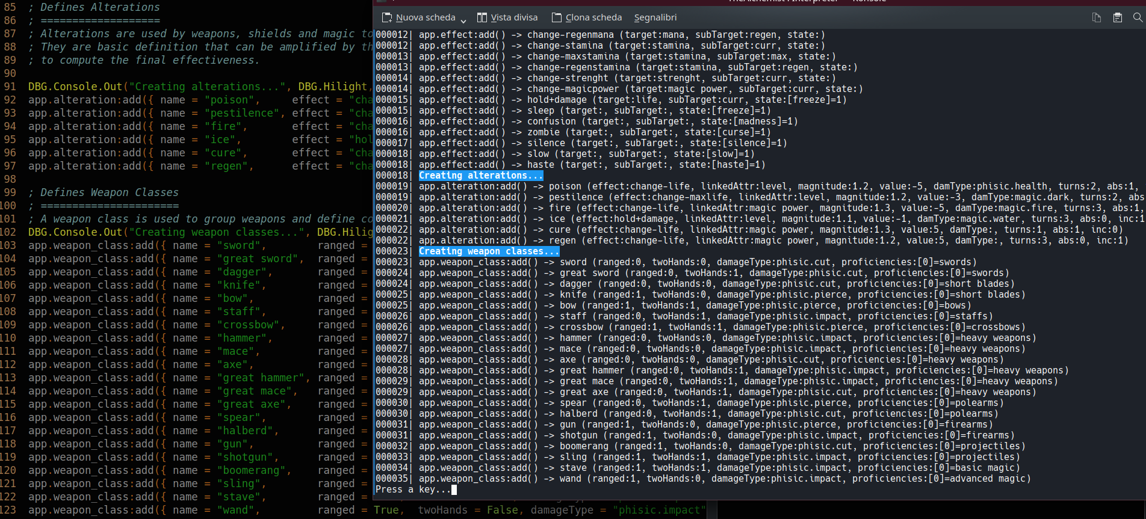Click "change-strenght" in the terminal output

click(568, 78)
